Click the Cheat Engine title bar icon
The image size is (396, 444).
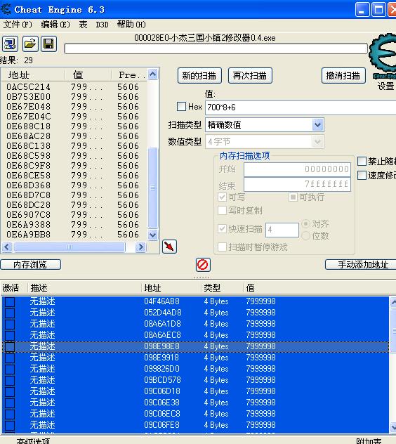tap(6, 9)
